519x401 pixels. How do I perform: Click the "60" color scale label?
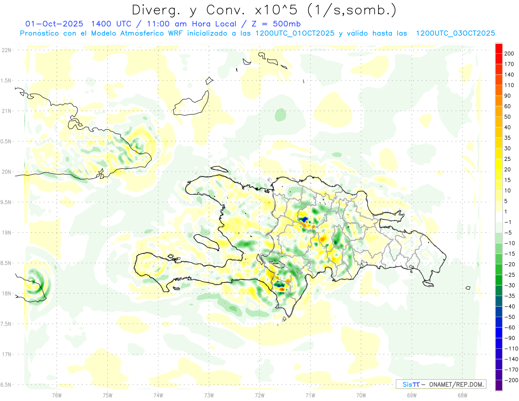pyautogui.click(x=508, y=106)
